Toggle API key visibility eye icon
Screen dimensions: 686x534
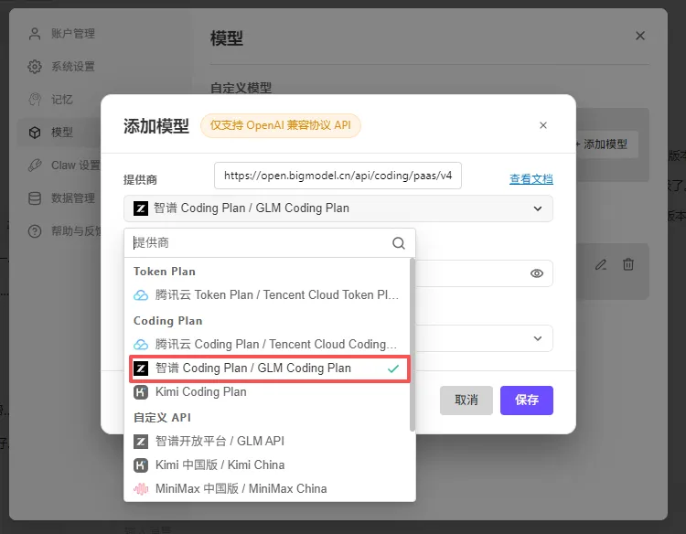[537, 273]
